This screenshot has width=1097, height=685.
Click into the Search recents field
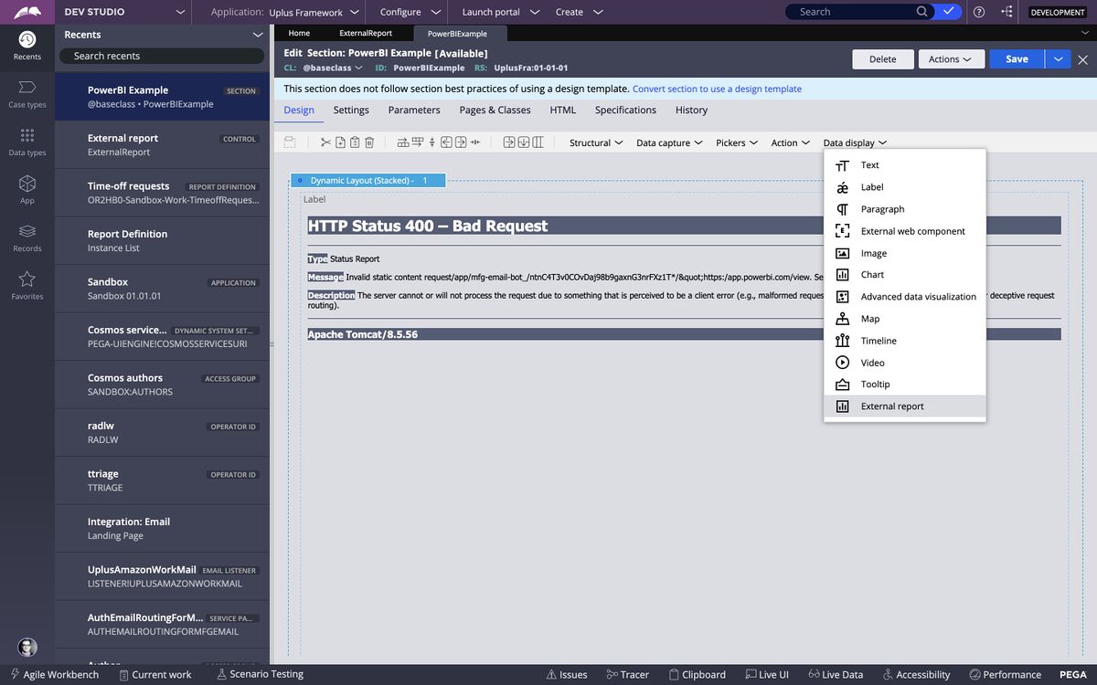pos(162,56)
